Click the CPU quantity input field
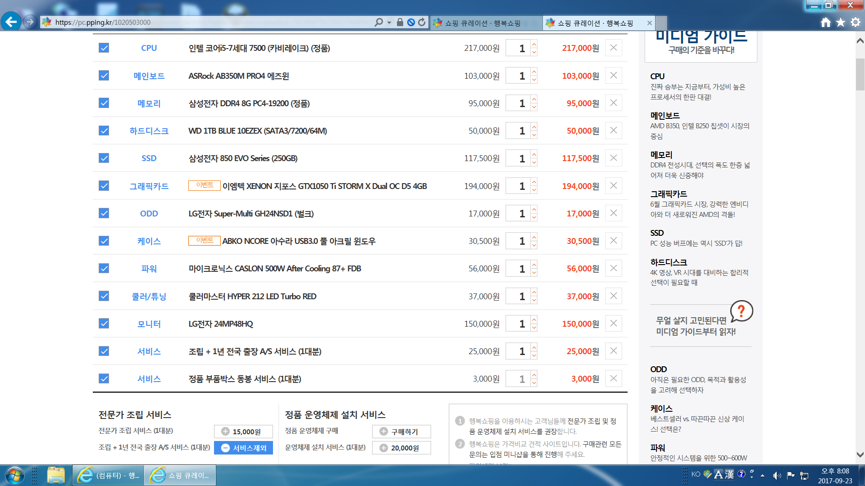The width and height of the screenshot is (865, 486). click(518, 48)
